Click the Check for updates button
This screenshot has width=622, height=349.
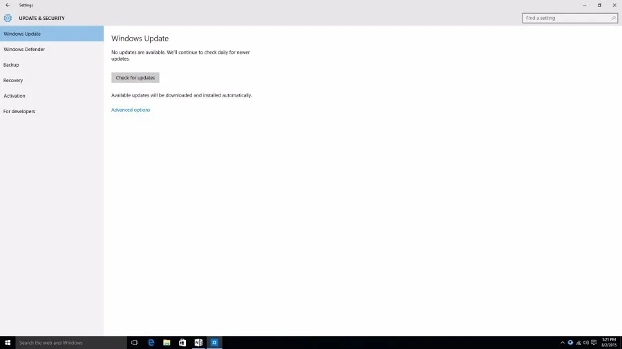135,77
